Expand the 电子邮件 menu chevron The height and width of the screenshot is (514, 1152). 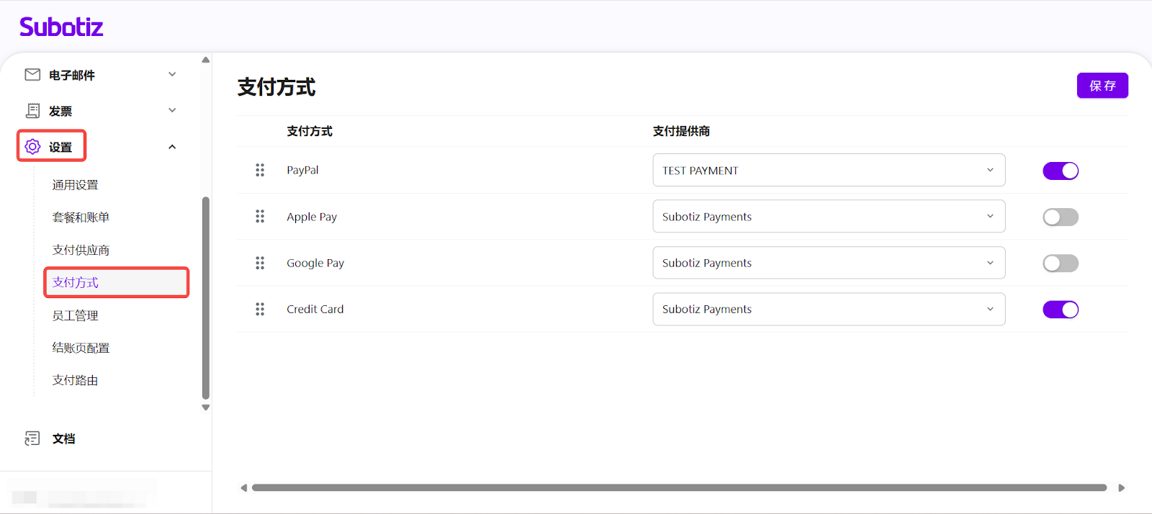click(172, 75)
